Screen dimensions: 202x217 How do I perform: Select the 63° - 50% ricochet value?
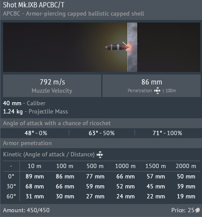point(102,133)
